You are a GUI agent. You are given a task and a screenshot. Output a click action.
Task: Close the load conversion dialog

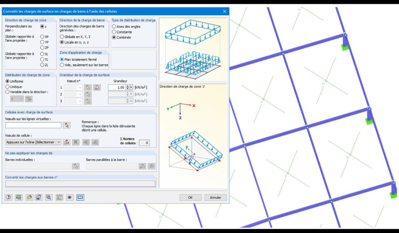(x=224, y=11)
